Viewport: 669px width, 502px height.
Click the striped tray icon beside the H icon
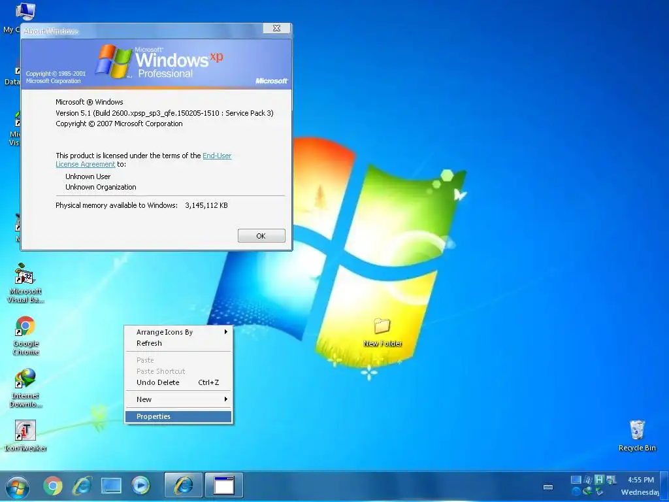tap(588, 480)
